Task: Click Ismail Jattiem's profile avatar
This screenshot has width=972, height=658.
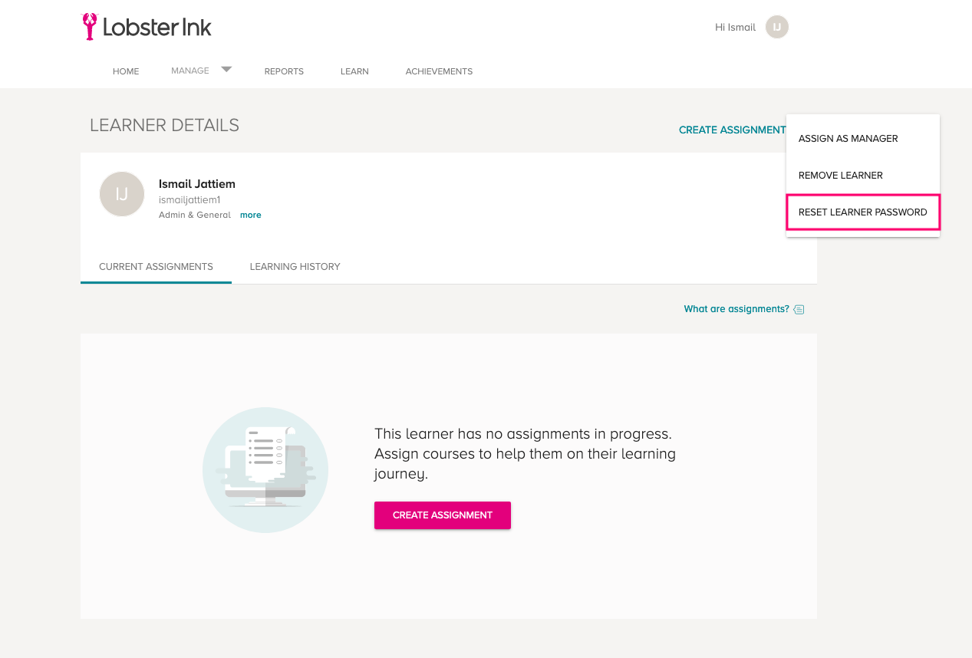Action: [x=122, y=194]
